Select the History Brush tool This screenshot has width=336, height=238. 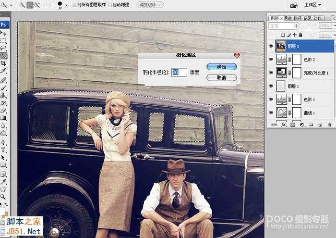3,103
